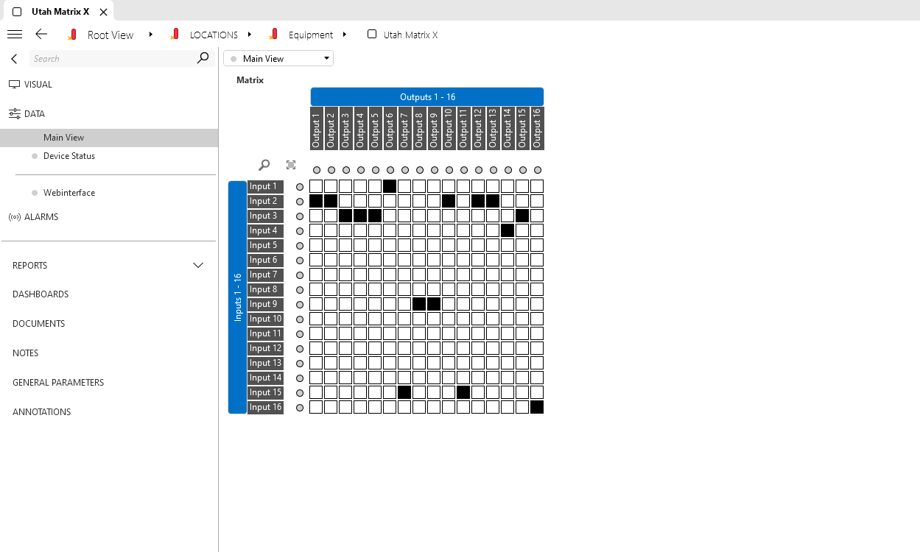
Task: Open Device Status page
Action: [x=69, y=156]
